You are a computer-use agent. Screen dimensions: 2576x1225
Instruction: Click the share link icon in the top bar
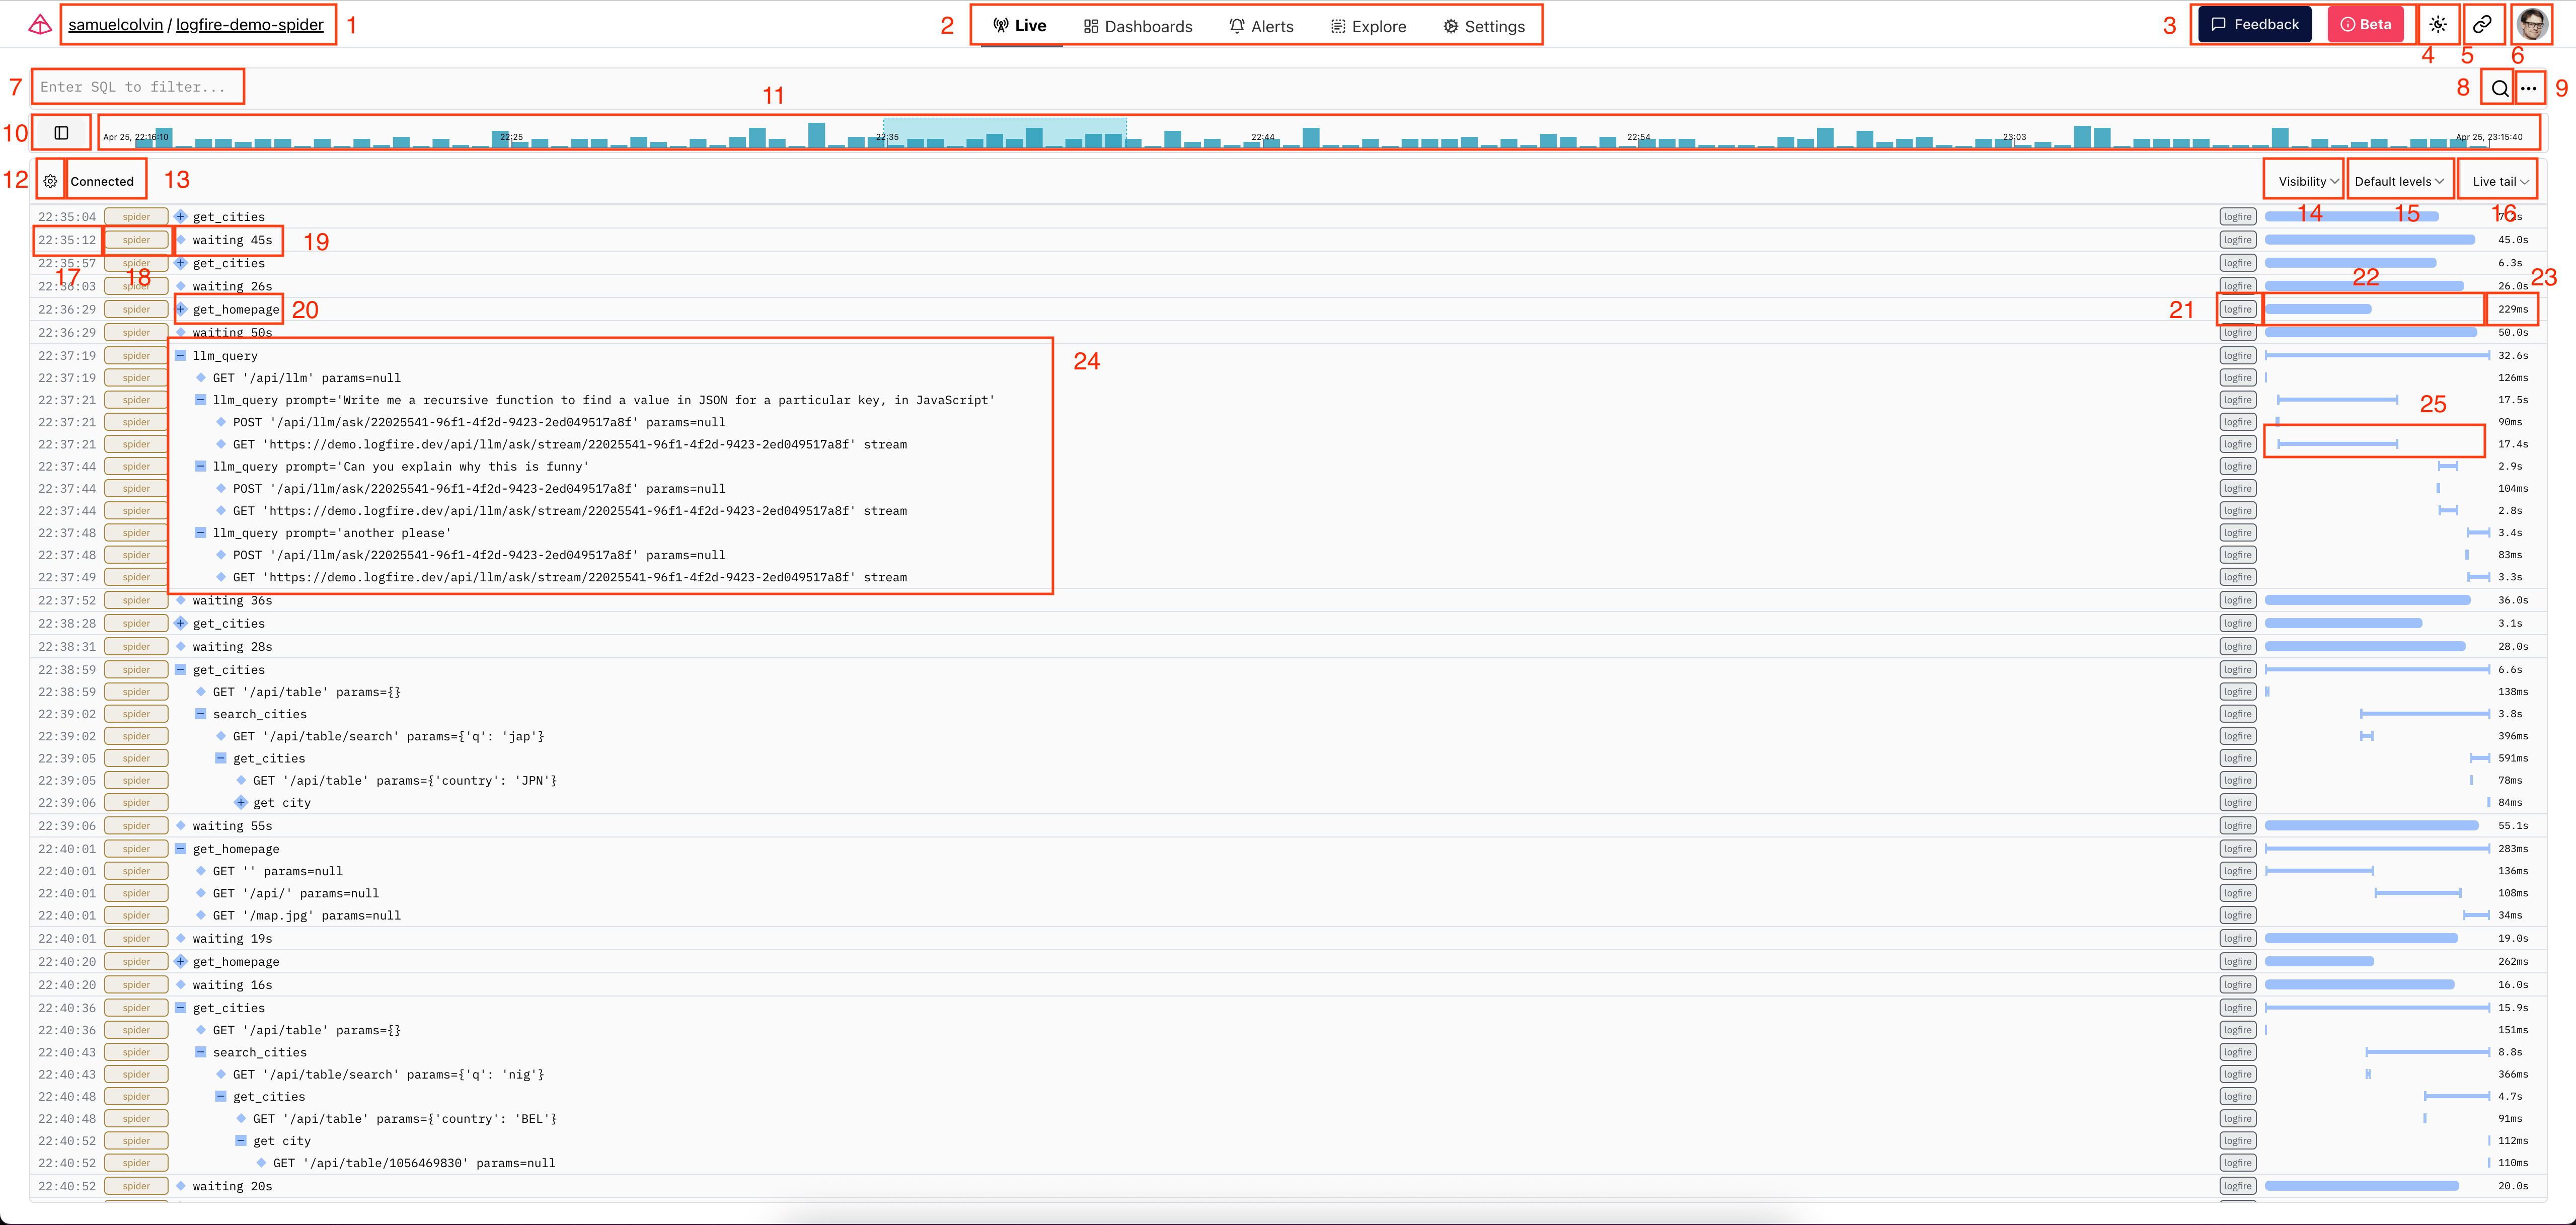(x=2482, y=24)
